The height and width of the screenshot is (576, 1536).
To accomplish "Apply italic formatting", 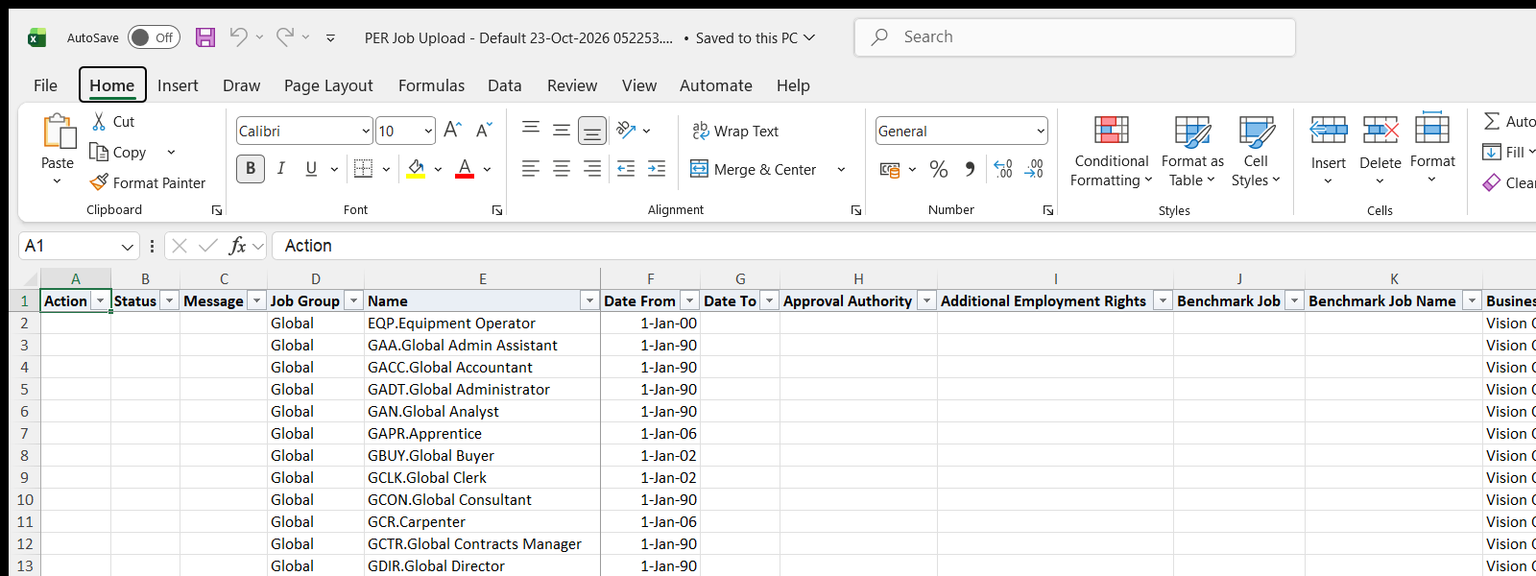I will 281,169.
